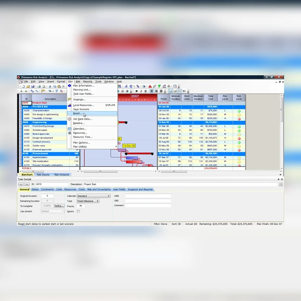This screenshot has height=301, width=301.
Task: Click the Calendars icon in the Plan menu
Action: point(70,129)
